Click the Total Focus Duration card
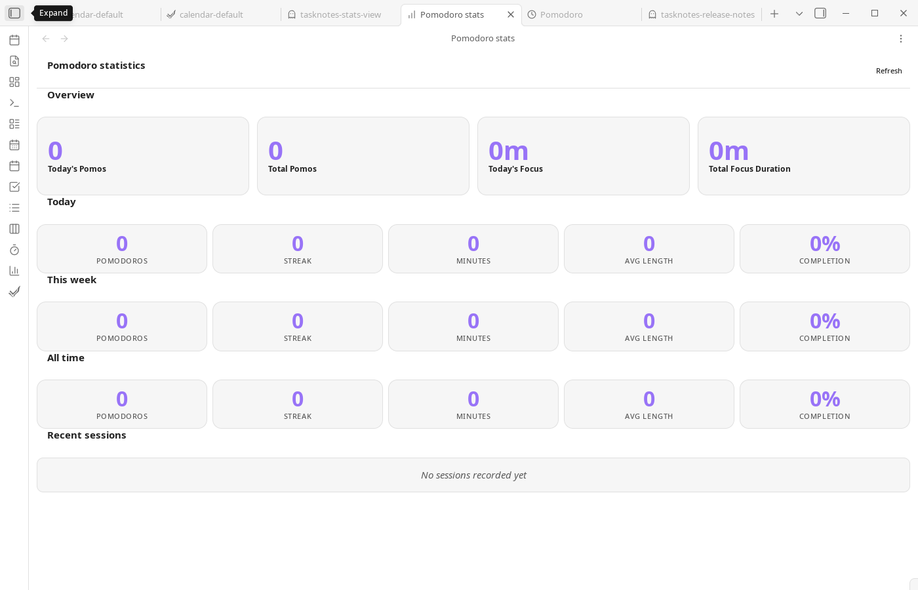Screen dimensions: 918x590 (803, 156)
